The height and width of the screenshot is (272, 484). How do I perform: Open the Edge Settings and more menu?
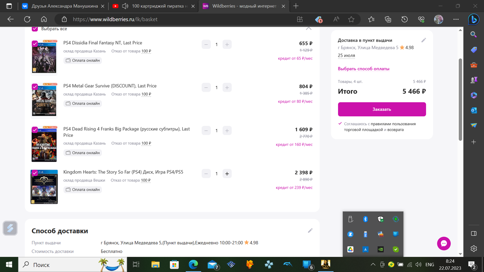pyautogui.click(x=456, y=19)
